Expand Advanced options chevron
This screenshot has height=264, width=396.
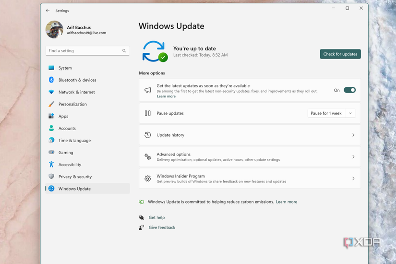[353, 156]
